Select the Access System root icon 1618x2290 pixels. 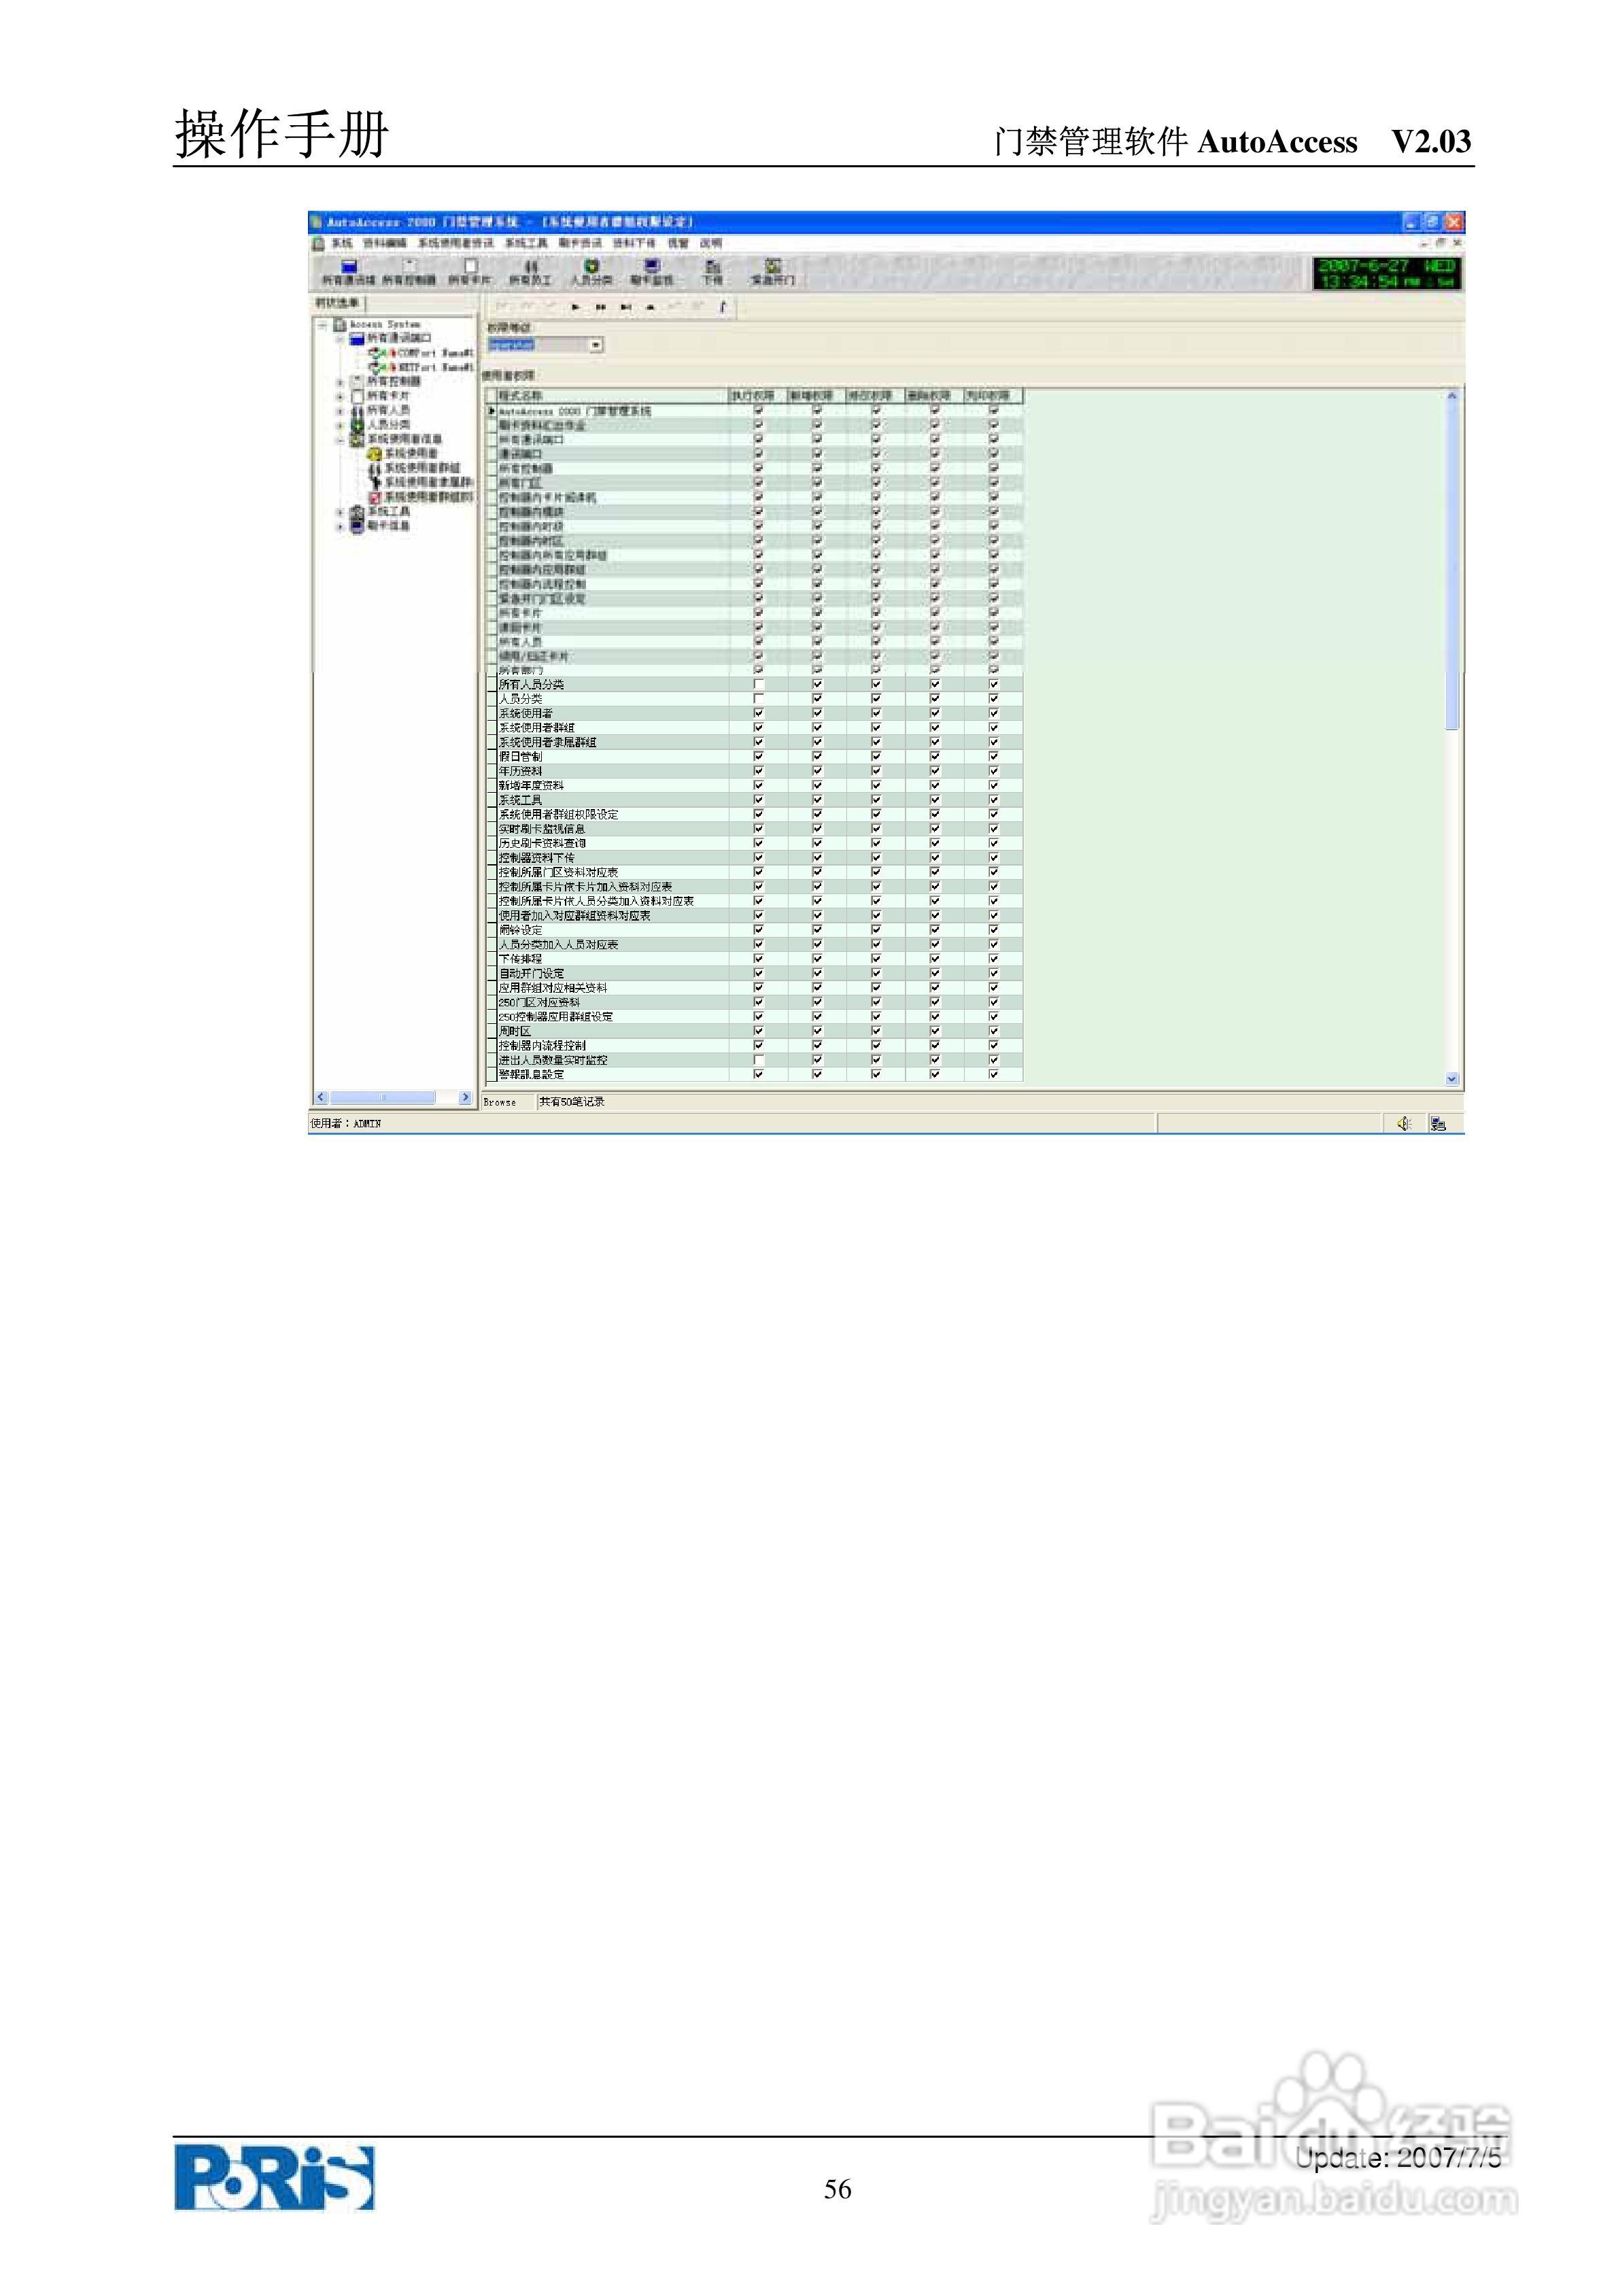340,324
